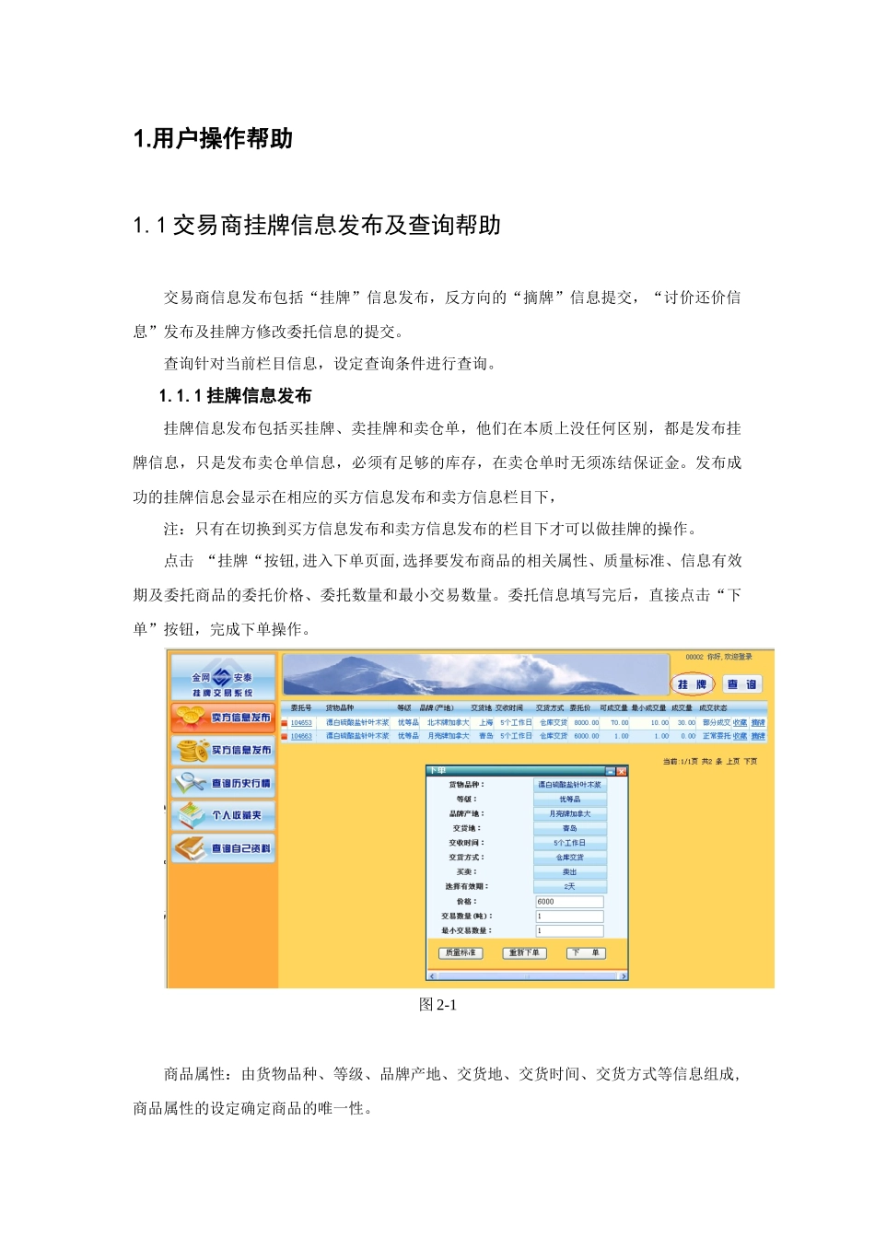Open the 交货地 selector in the 下单 dialog

[570, 829]
